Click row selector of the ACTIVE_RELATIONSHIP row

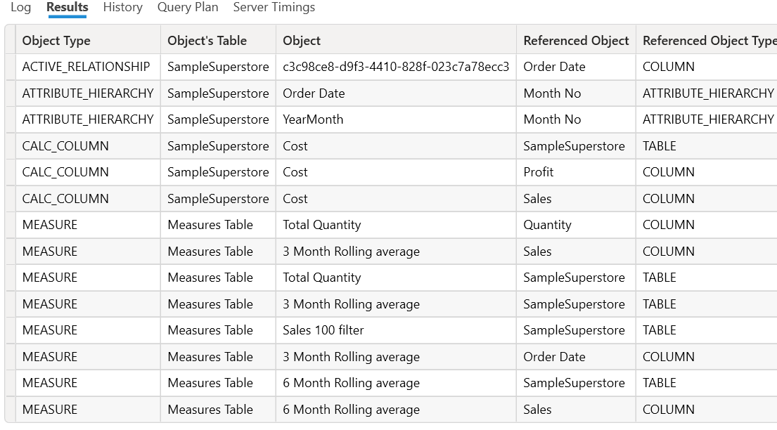[10, 67]
